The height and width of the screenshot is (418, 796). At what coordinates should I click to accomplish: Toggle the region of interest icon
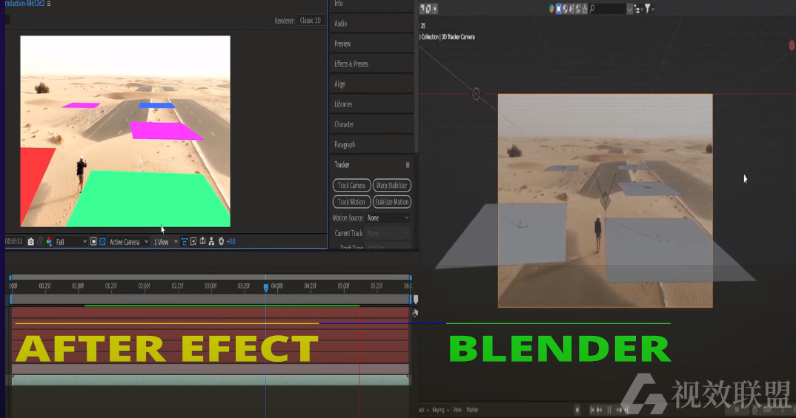93,242
